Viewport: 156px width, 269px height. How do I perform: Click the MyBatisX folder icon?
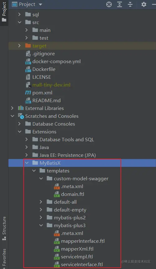tap(35, 163)
